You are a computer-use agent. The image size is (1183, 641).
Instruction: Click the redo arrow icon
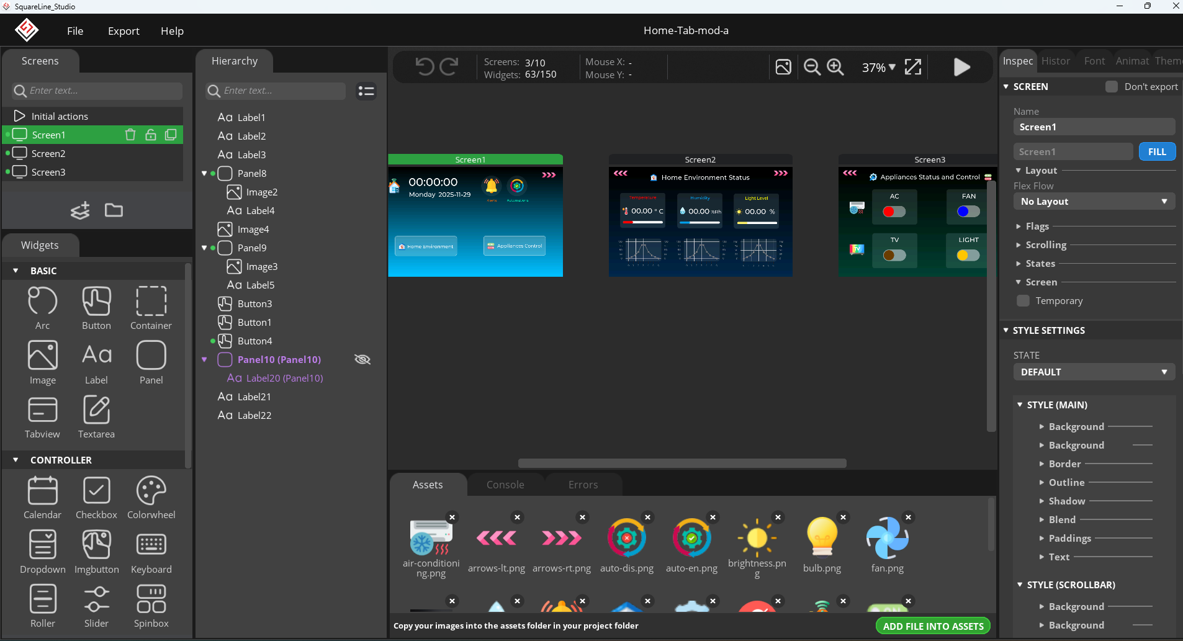(x=449, y=66)
